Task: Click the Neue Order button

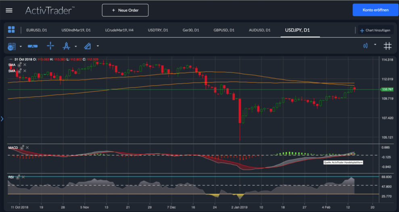Action: tap(125, 10)
